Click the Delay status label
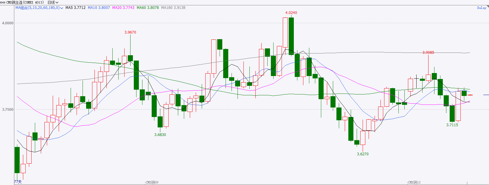The image size is (489, 185). 482,8
